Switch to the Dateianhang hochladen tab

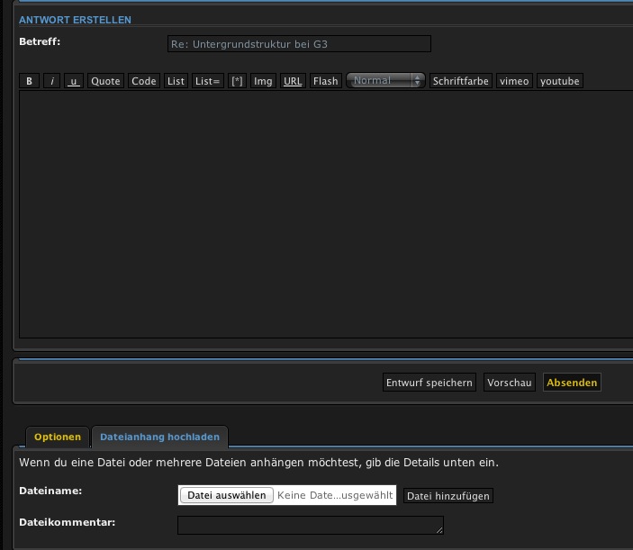pyautogui.click(x=160, y=437)
